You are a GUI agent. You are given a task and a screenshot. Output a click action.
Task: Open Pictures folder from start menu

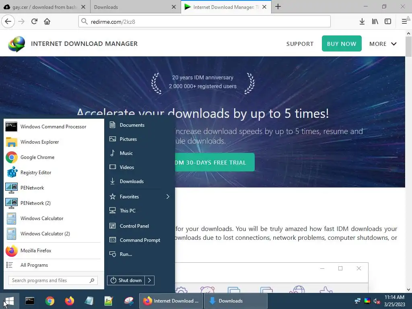tap(140, 139)
